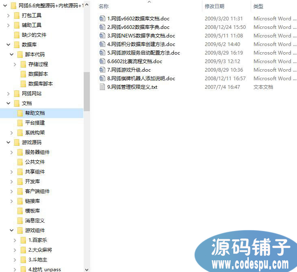Click the navigation pane scrollbar thumb
This screenshot has width=297, height=272.
click(x=87, y=92)
